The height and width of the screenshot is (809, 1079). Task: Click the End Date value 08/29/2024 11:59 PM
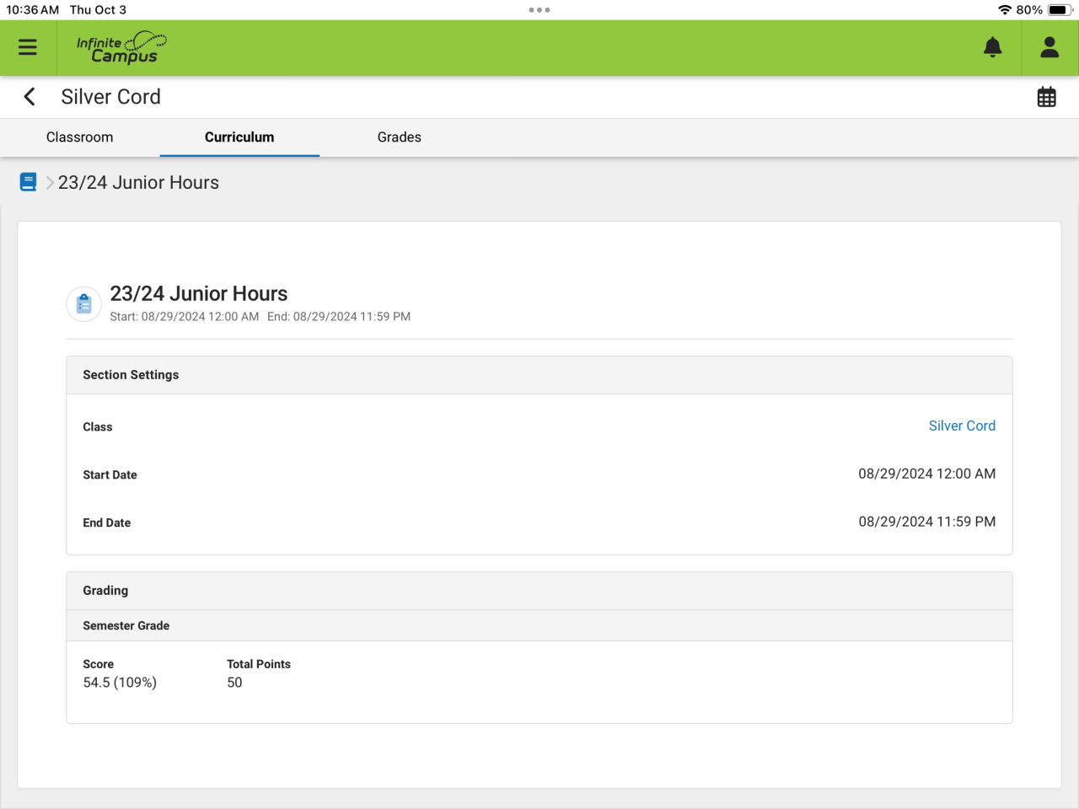[x=927, y=522]
